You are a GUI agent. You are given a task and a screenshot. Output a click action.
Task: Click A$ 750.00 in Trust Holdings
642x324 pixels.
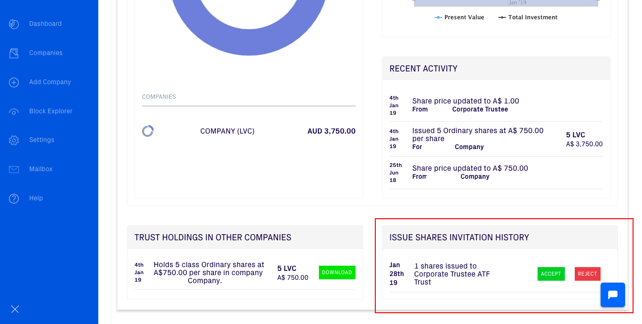[293, 278]
